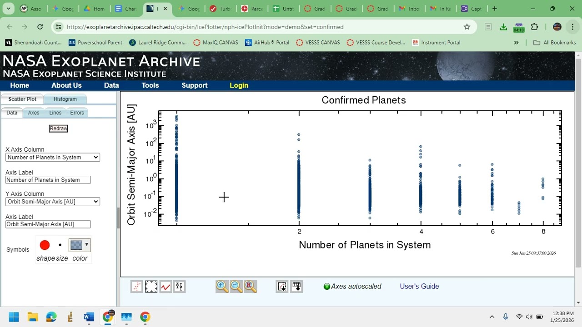Viewport: 582px width, 327px height.
Task: Edit Y axis label input field
Action: pyautogui.click(x=48, y=224)
